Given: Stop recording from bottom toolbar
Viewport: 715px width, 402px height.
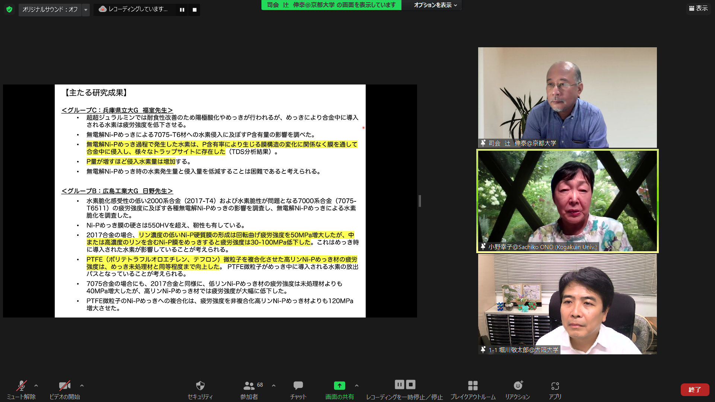Looking at the screenshot, I should (411, 385).
